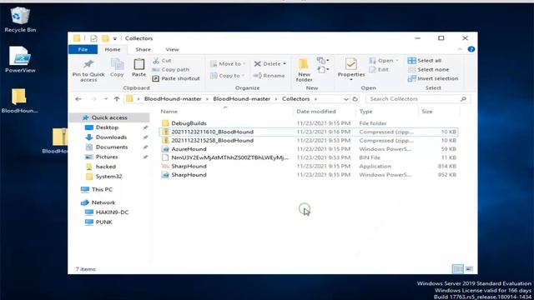Open the HAKIN9-DC network computer

[x=112, y=212]
